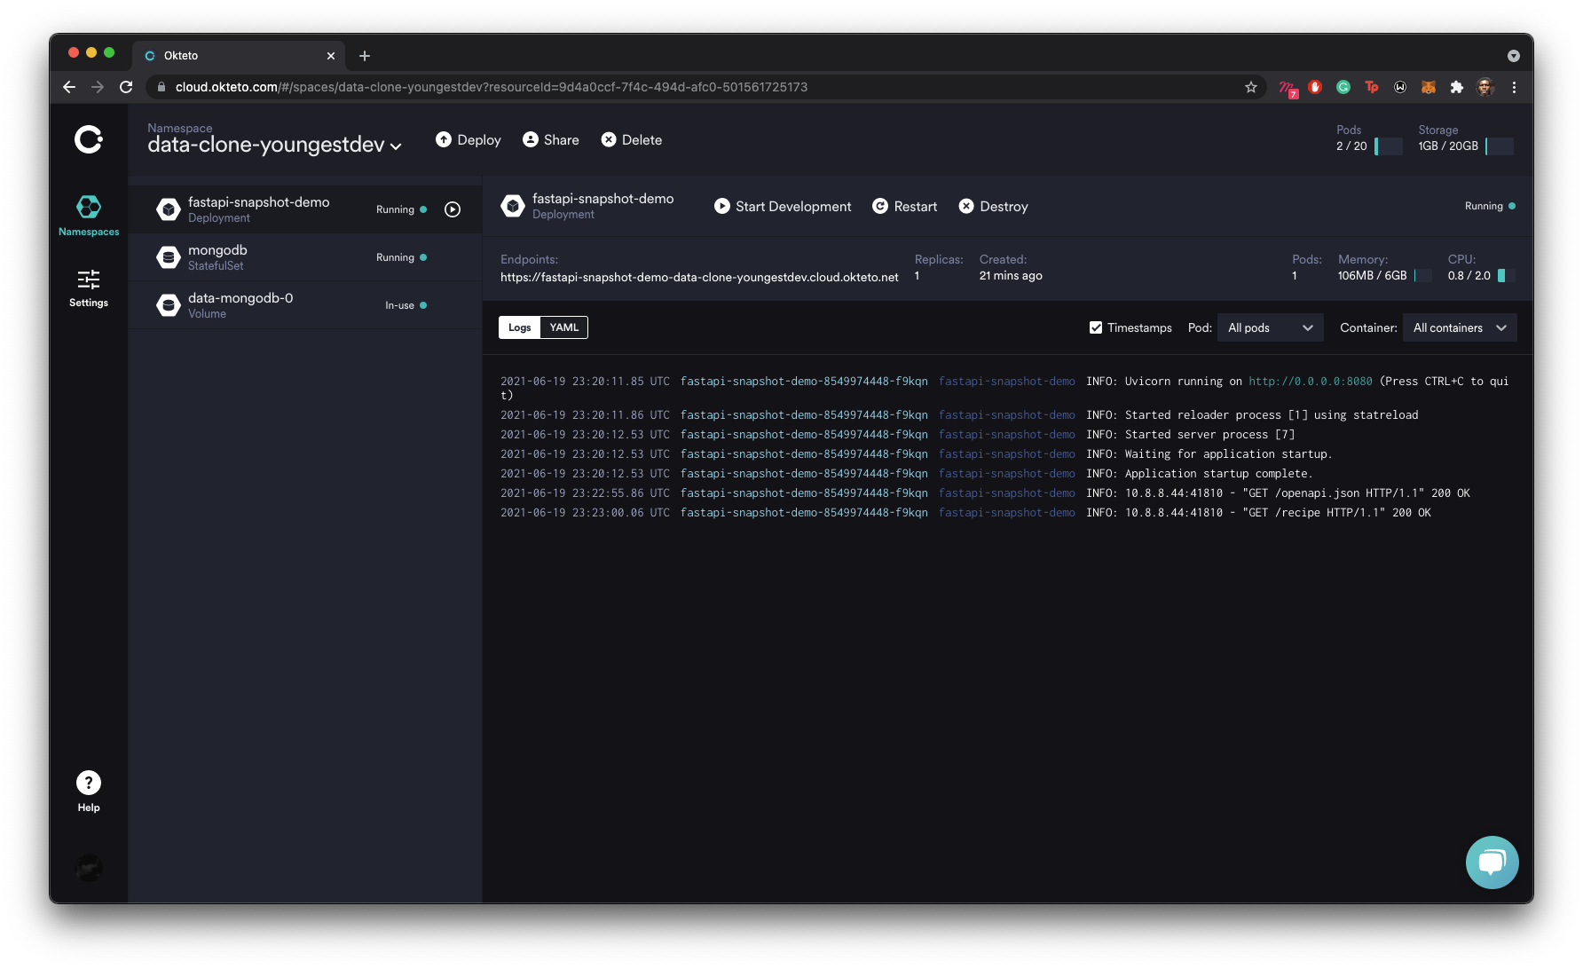Click the red stop-hand extension icon
Screen dimensions: 1583x969
click(x=1315, y=87)
